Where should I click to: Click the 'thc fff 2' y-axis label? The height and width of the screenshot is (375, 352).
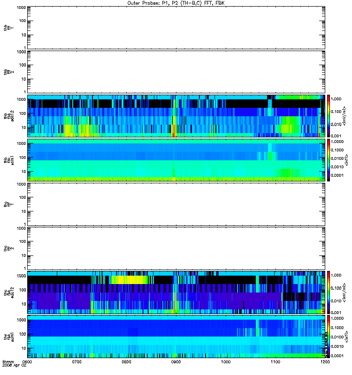click(8, 248)
